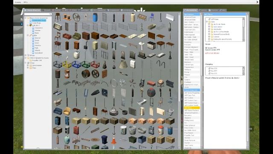Expand the General Purpose Bomb folder
Viewport: 273px width, 154px height.
click(x=209, y=34)
